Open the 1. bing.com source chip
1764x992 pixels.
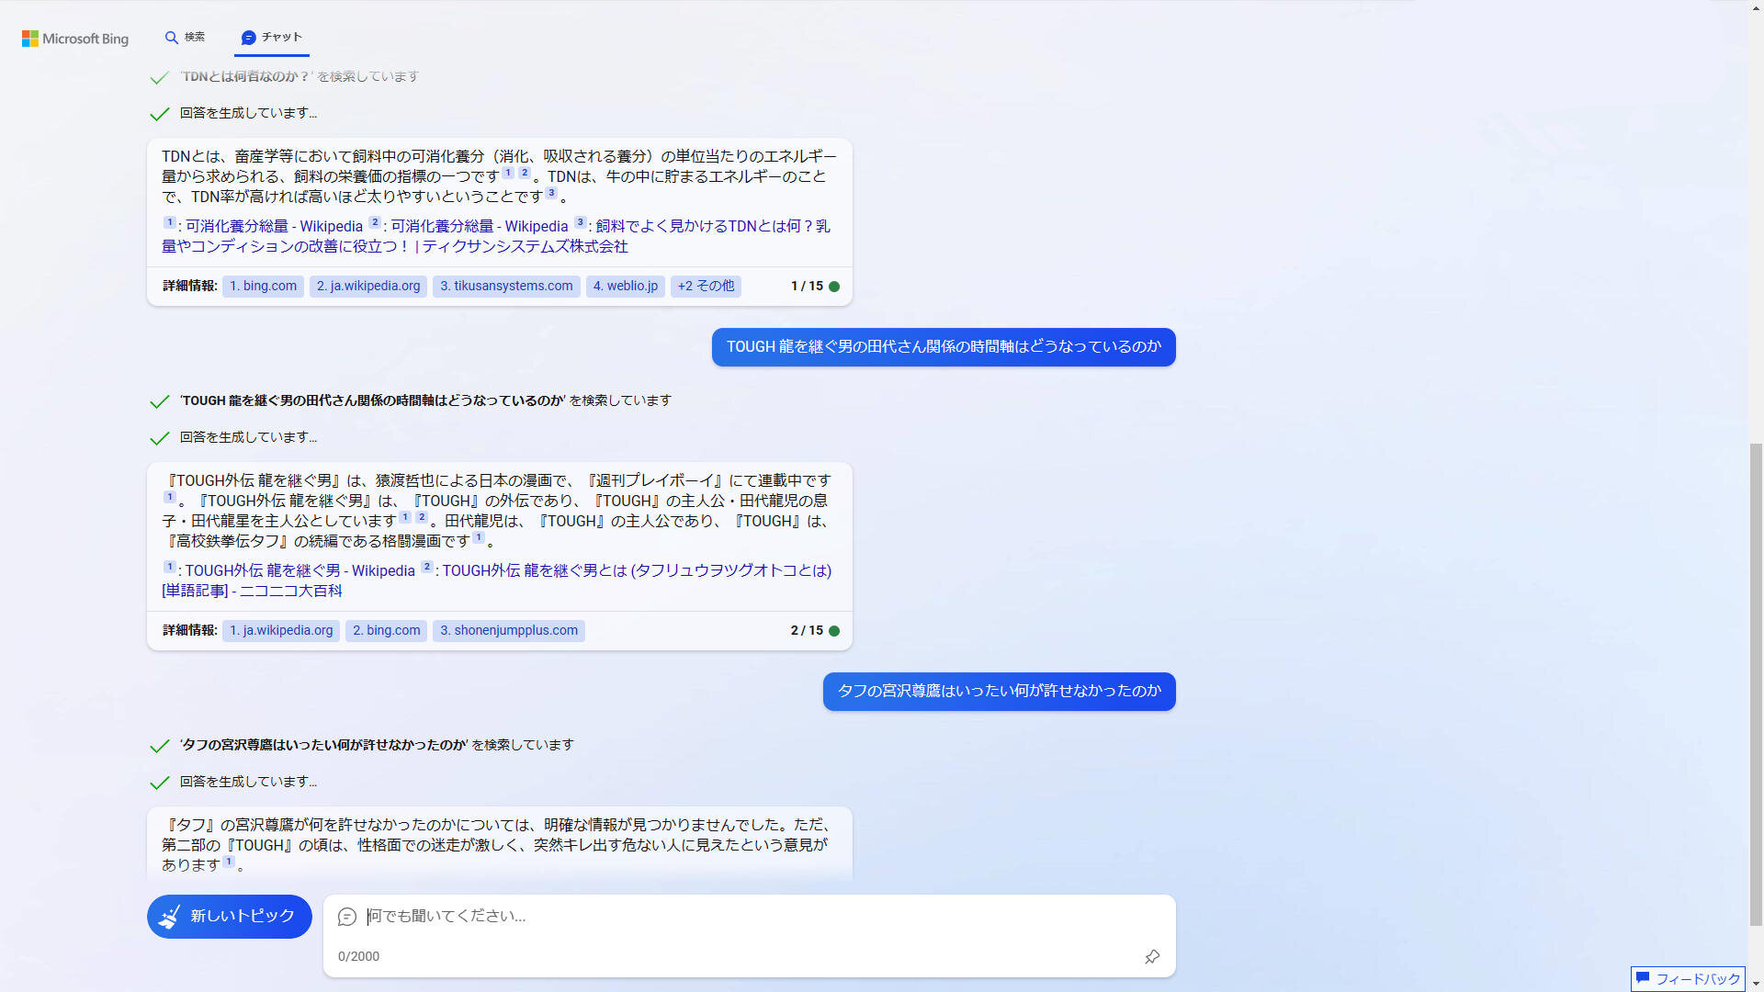(x=263, y=287)
